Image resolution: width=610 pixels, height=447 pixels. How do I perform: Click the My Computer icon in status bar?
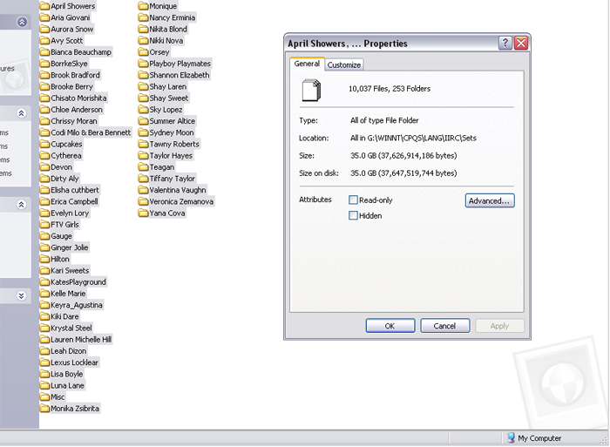click(x=512, y=437)
